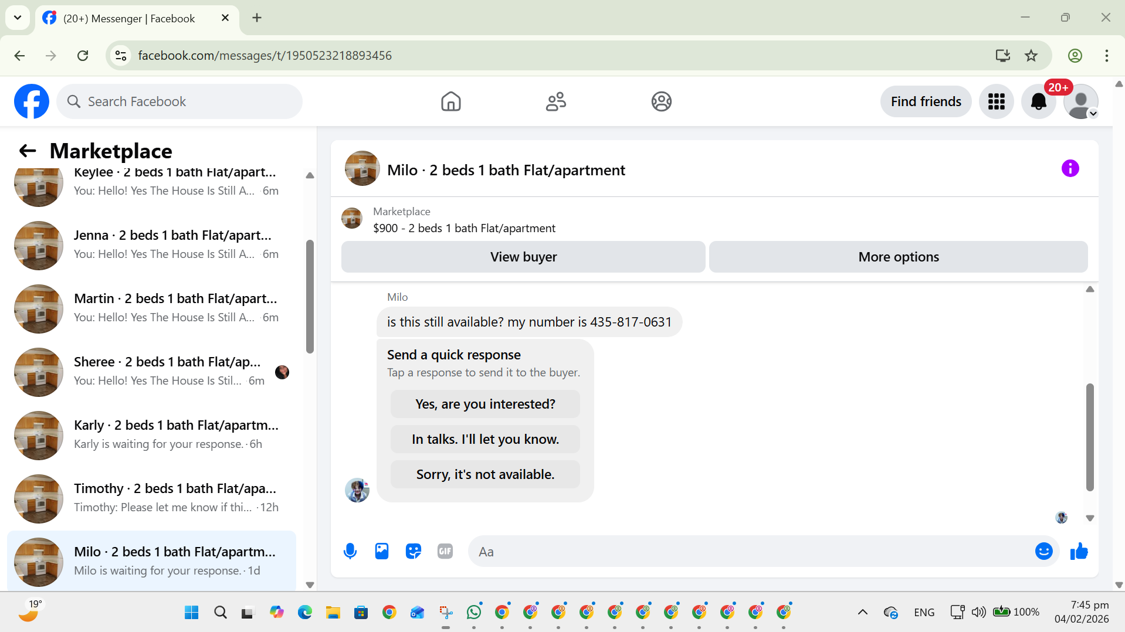Click Milo's avatar next to message
This screenshot has height=632, width=1125.
[357, 490]
